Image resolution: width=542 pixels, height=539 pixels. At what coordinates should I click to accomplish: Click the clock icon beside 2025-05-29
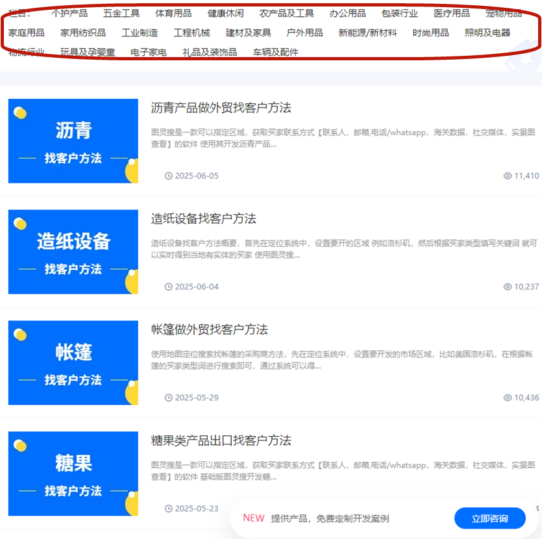point(168,398)
